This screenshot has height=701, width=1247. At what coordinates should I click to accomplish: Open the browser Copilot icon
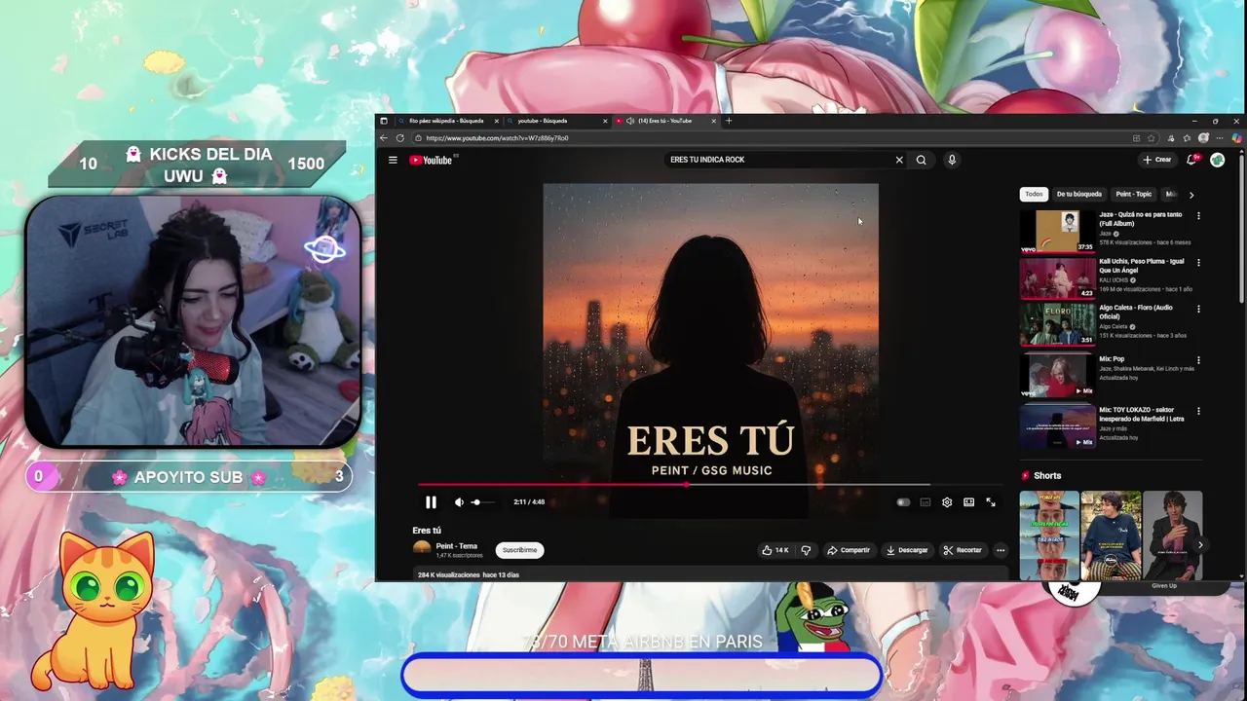(1237, 138)
